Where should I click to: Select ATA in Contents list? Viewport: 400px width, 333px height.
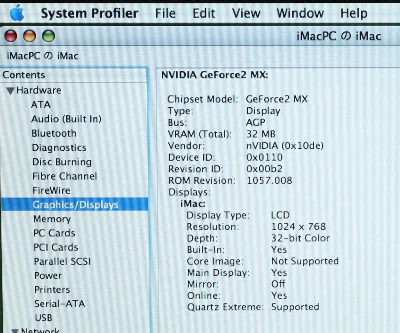(41, 105)
